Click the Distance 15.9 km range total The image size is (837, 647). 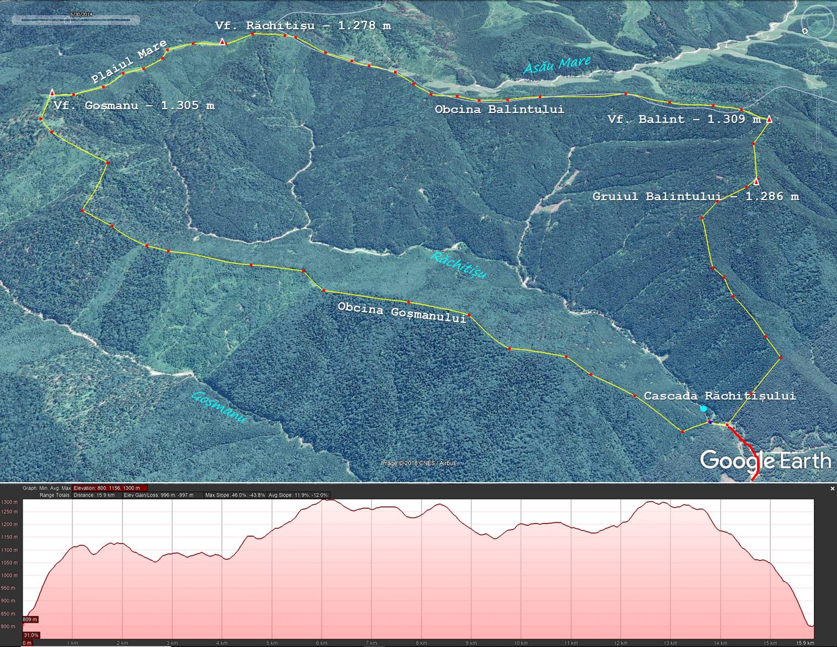click(x=94, y=495)
